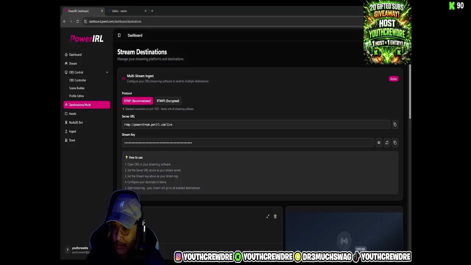Open a new browser tab

point(152,11)
